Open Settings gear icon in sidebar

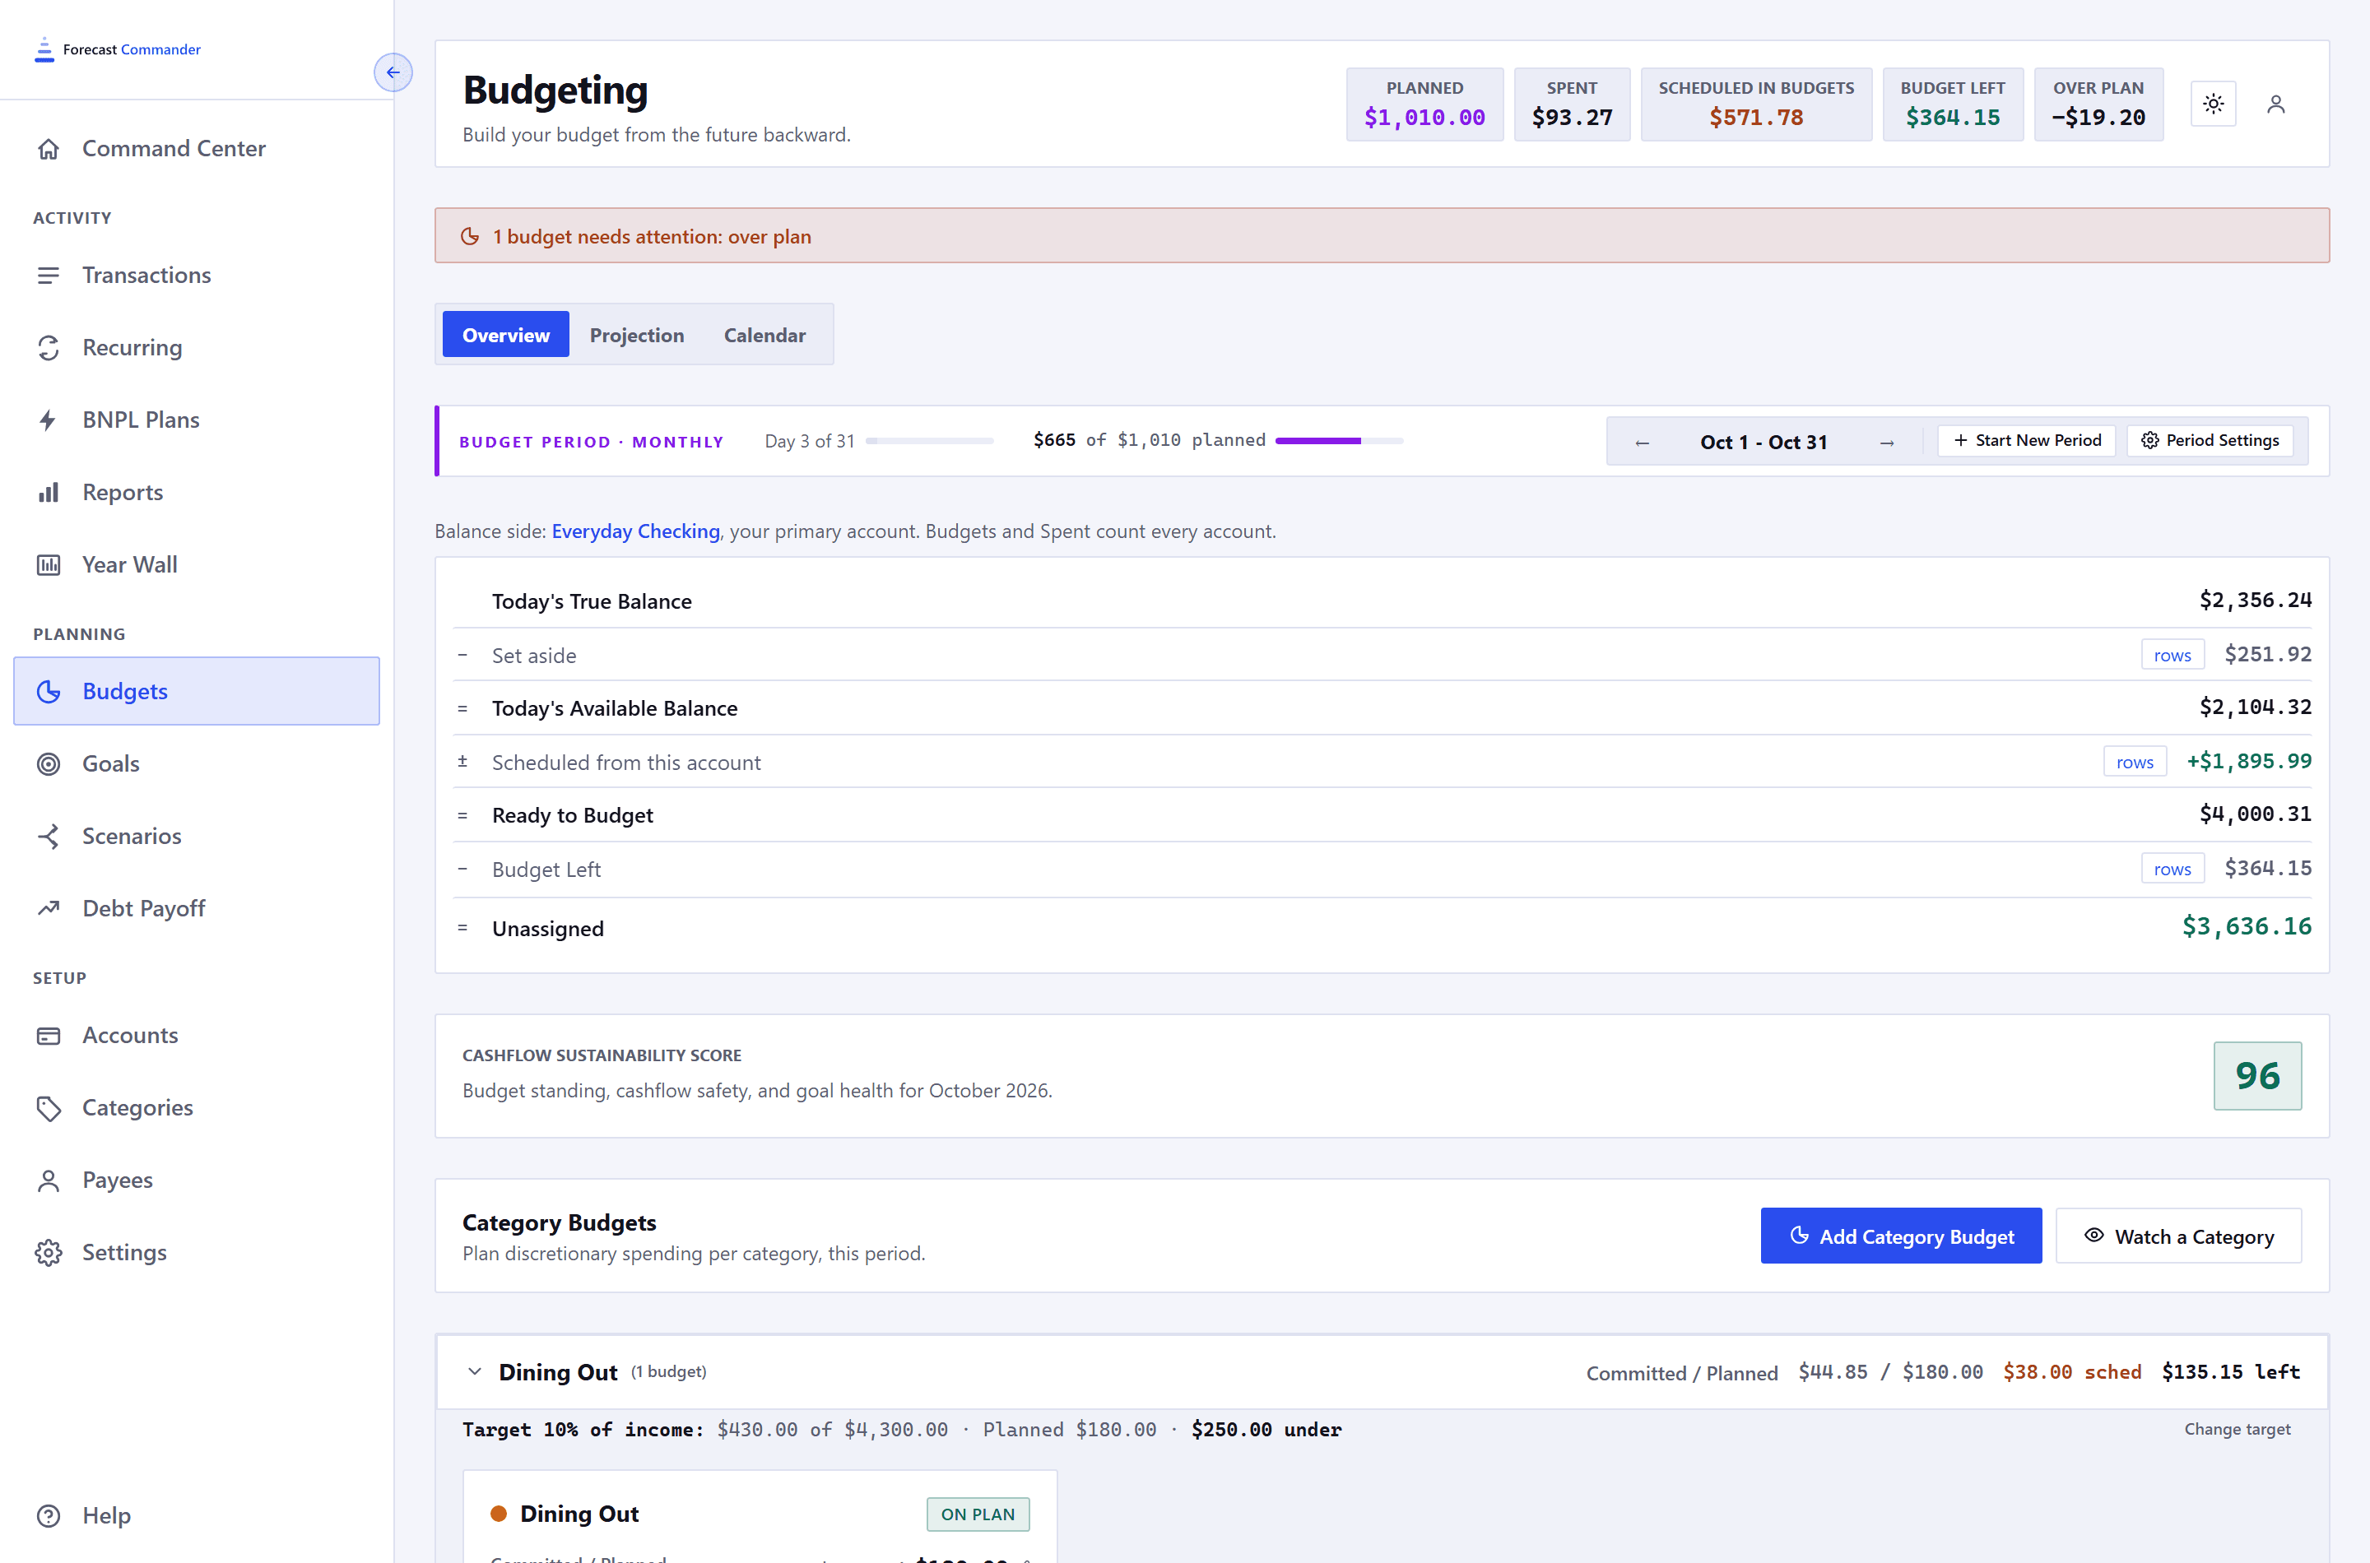coord(48,1253)
